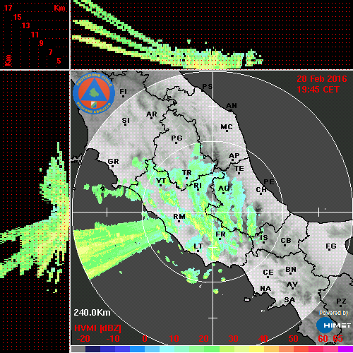The height and width of the screenshot is (353, 353).
Task: Click the HVMI [dBZ] legend title
Action: (97, 328)
